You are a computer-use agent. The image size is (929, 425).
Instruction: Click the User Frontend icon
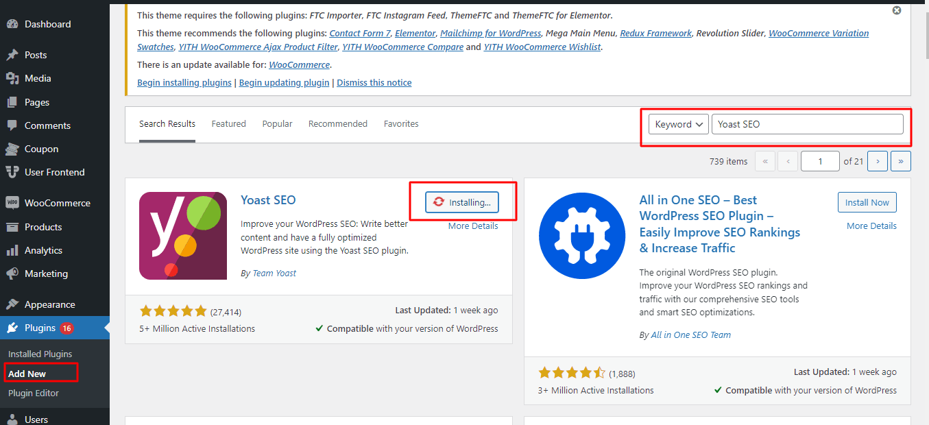(x=12, y=172)
